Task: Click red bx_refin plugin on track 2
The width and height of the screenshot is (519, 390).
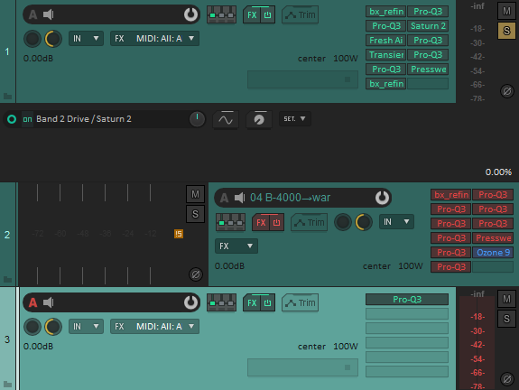Action: click(x=450, y=195)
